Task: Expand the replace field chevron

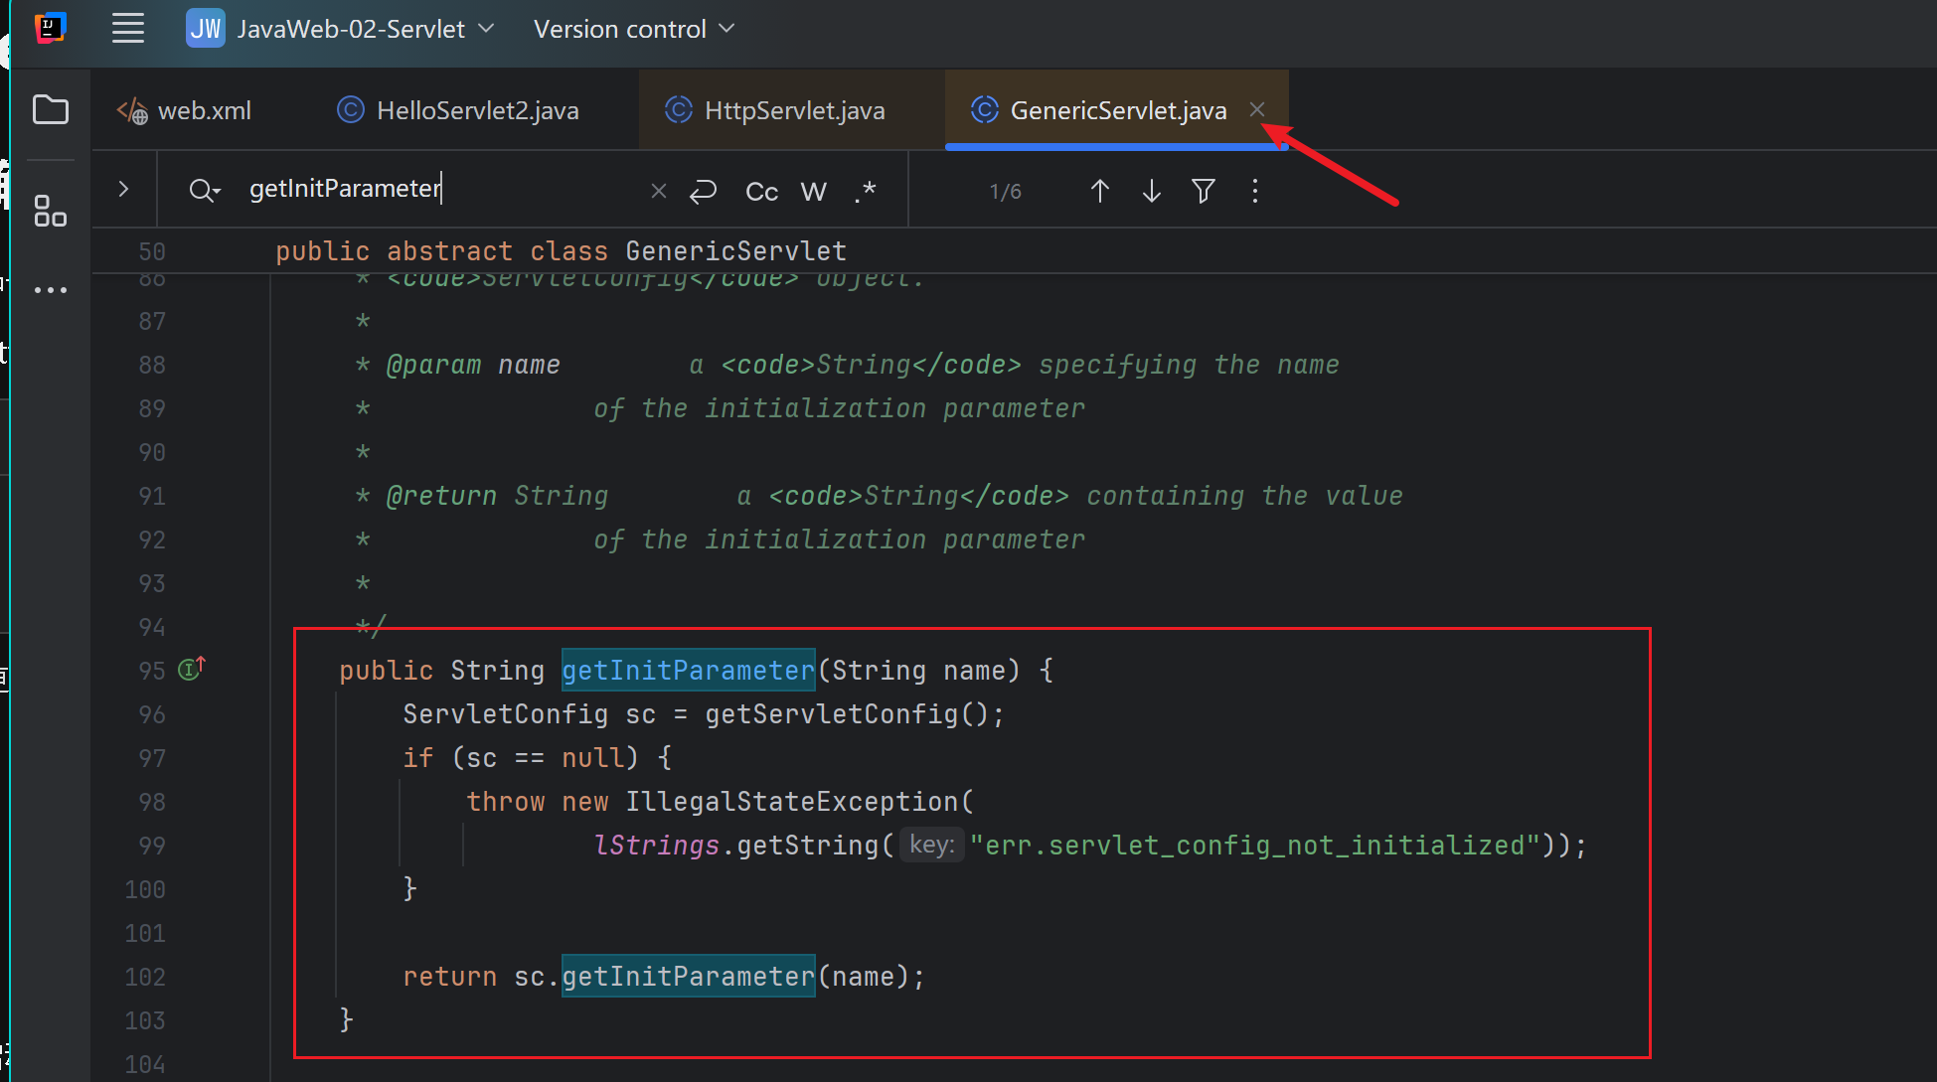Action: pyautogui.click(x=123, y=189)
